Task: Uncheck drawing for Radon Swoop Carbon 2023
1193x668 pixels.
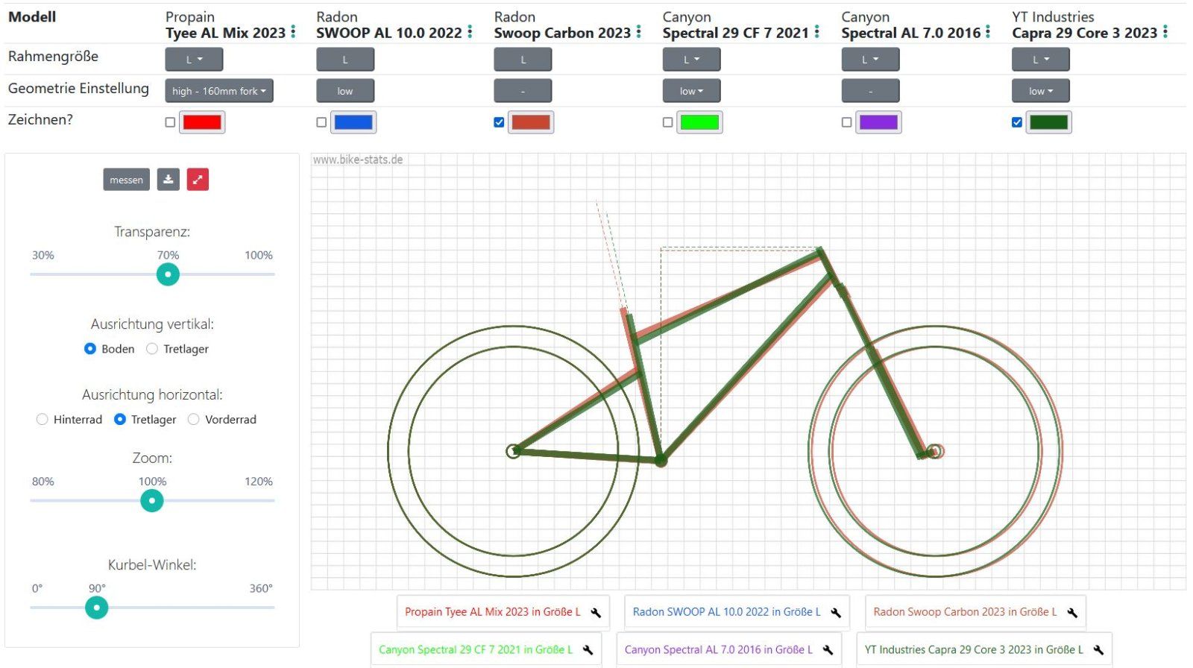Action: (499, 122)
